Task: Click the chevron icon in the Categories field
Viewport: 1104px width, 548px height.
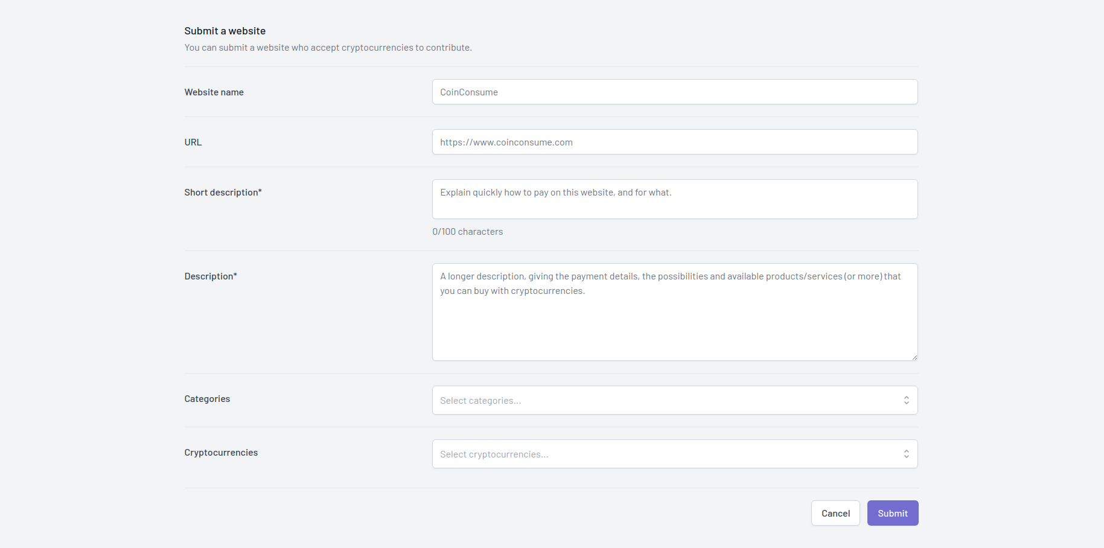Action: (906, 400)
